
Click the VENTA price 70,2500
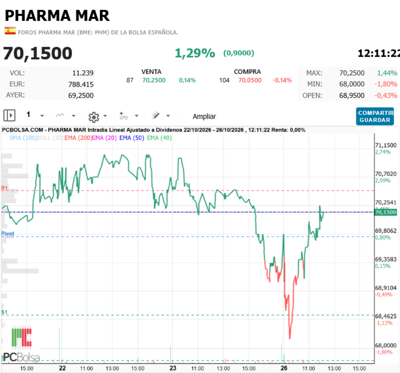[154, 80]
